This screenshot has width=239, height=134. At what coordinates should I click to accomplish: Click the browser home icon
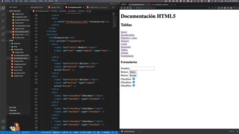130,8
